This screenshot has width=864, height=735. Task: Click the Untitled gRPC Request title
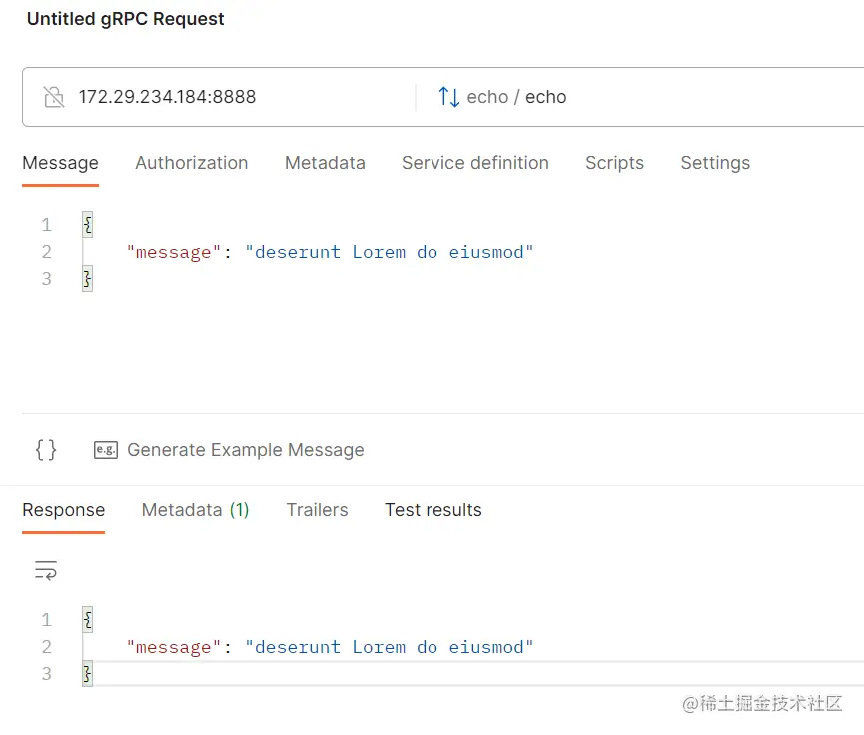pos(126,19)
